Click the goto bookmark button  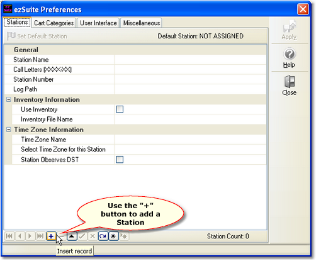124,236
